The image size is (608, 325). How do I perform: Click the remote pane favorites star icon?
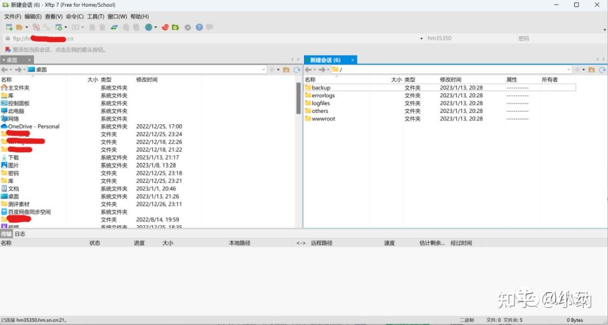pos(578,70)
